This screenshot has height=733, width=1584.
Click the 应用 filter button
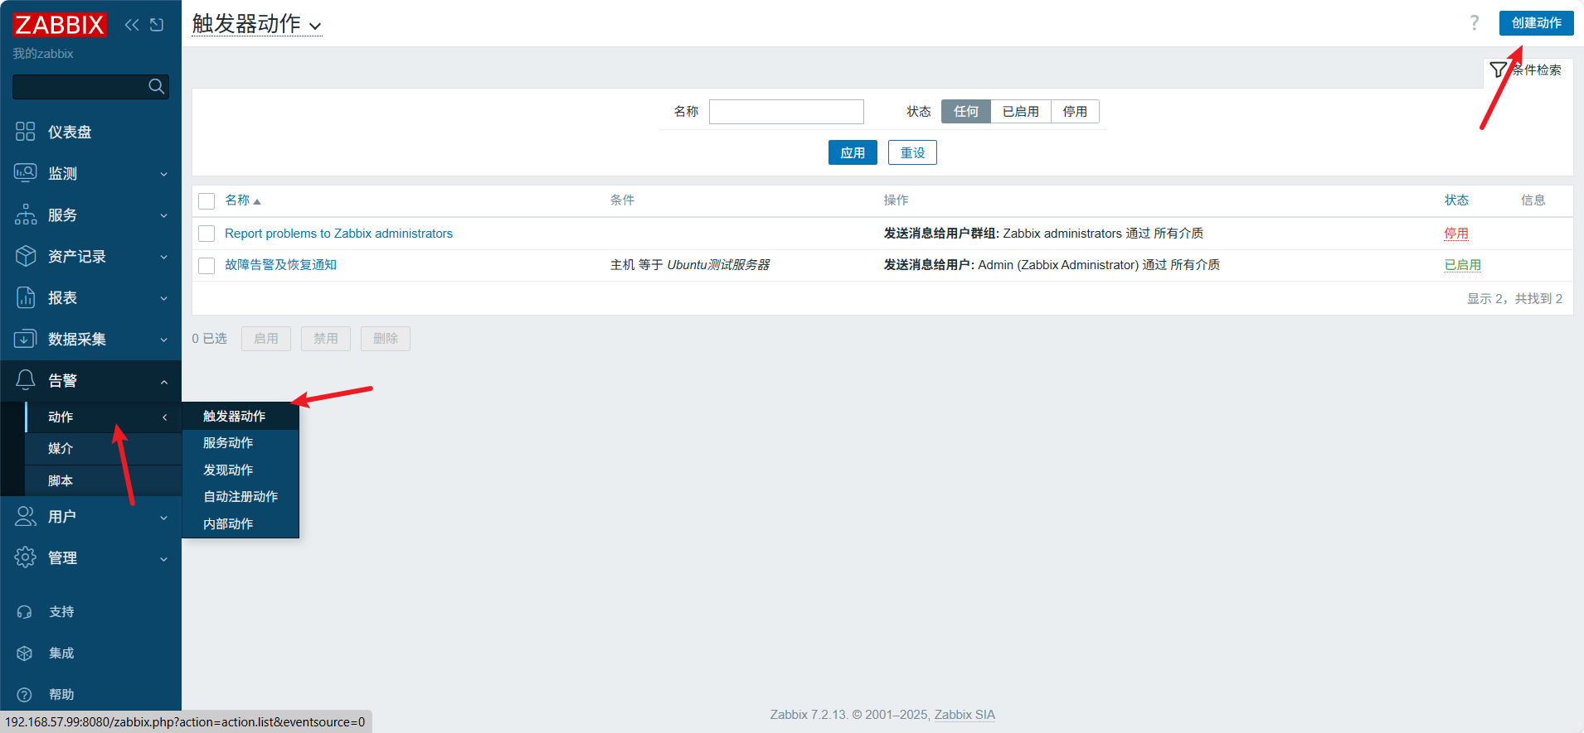pyautogui.click(x=853, y=152)
